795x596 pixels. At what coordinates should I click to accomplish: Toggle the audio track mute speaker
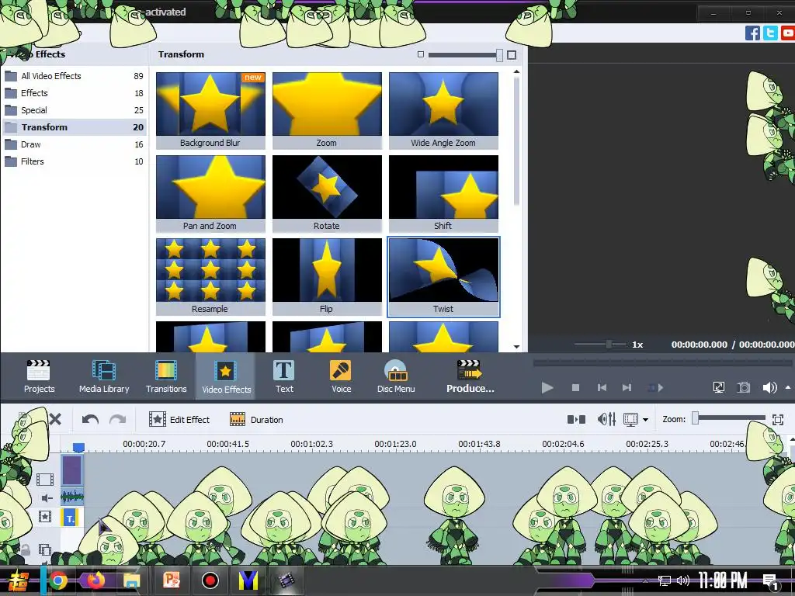point(47,498)
